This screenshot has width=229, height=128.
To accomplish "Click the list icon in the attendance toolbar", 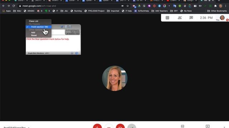I will point(66,27).
